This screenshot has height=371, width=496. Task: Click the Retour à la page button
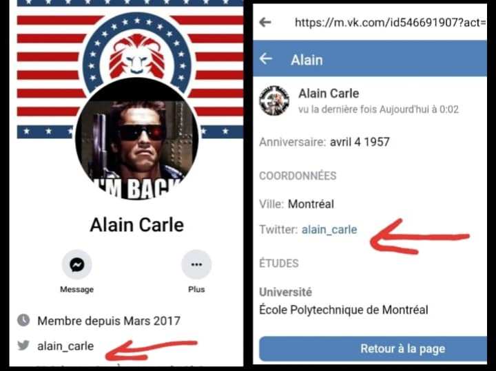(373, 348)
